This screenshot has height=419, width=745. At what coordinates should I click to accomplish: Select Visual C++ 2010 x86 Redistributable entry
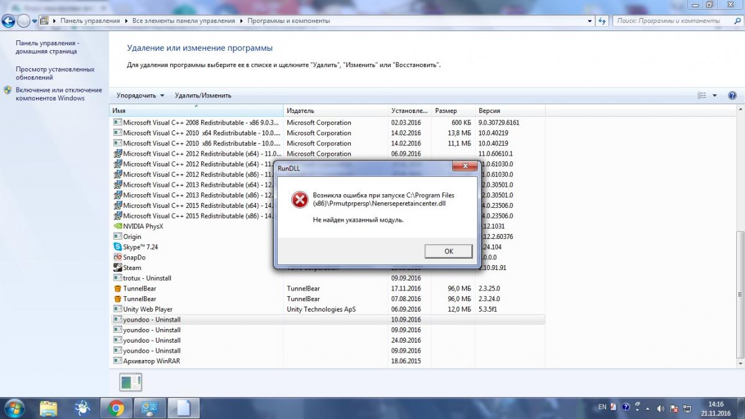[328, 143]
